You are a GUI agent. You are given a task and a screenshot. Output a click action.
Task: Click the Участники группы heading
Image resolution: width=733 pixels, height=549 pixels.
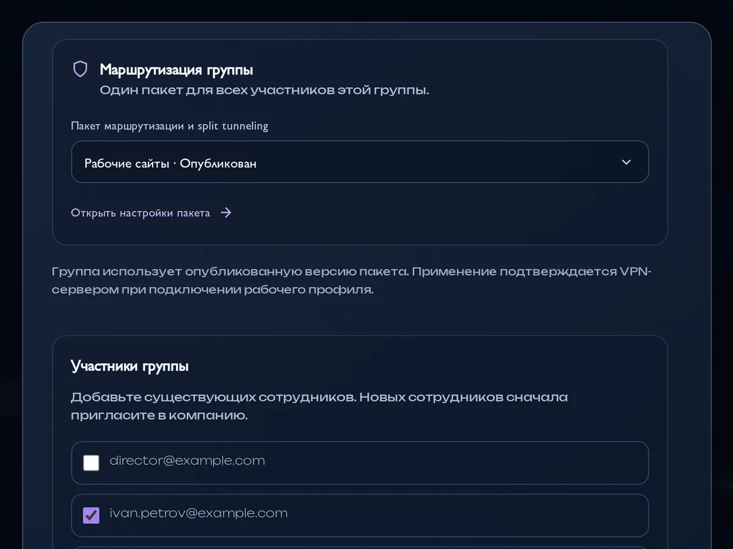(x=129, y=366)
